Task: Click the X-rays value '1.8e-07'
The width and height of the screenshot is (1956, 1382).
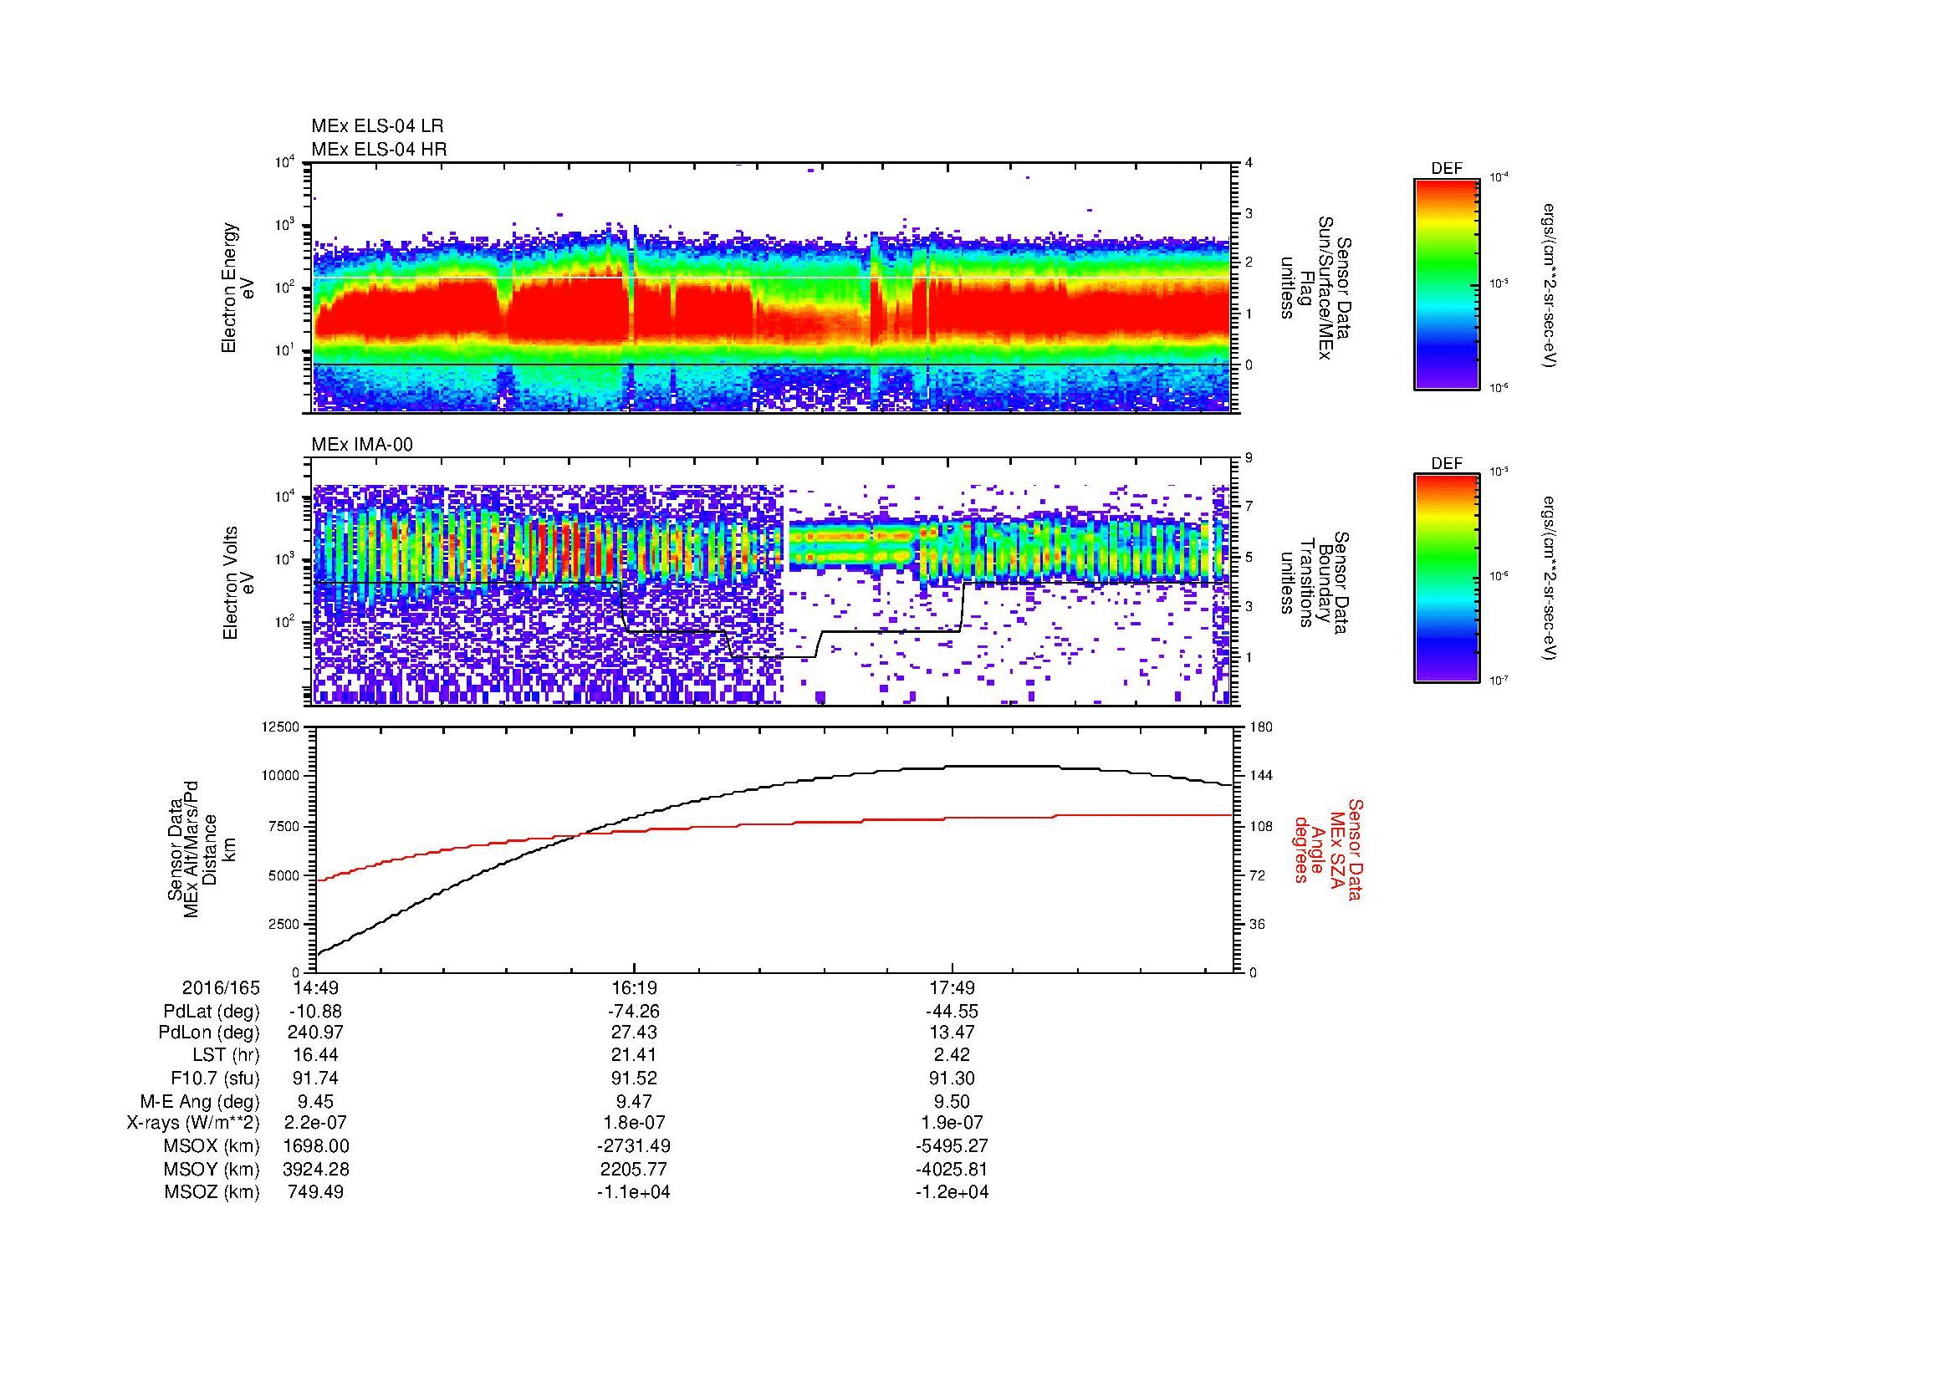Action: coord(634,1123)
